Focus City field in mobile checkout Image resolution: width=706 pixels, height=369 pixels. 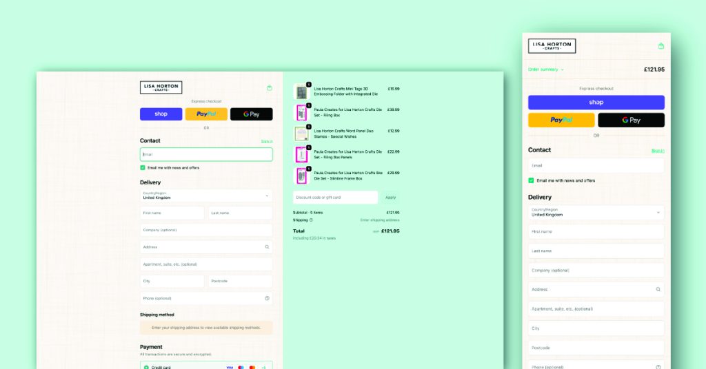click(x=596, y=328)
